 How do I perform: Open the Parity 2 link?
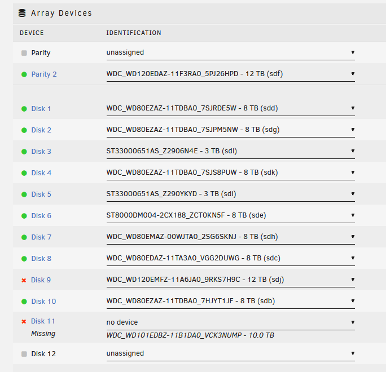pyautogui.click(x=44, y=74)
